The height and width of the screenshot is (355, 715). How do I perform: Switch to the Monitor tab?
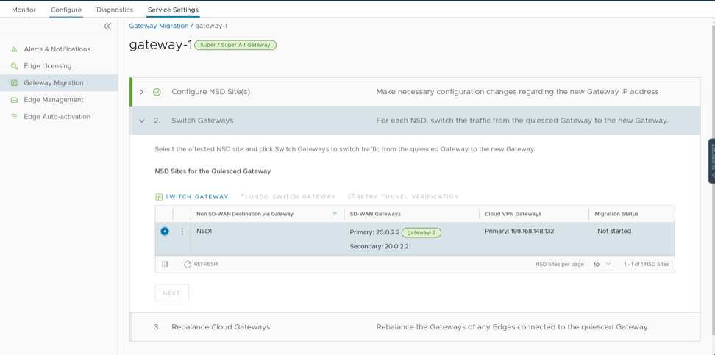(24, 10)
